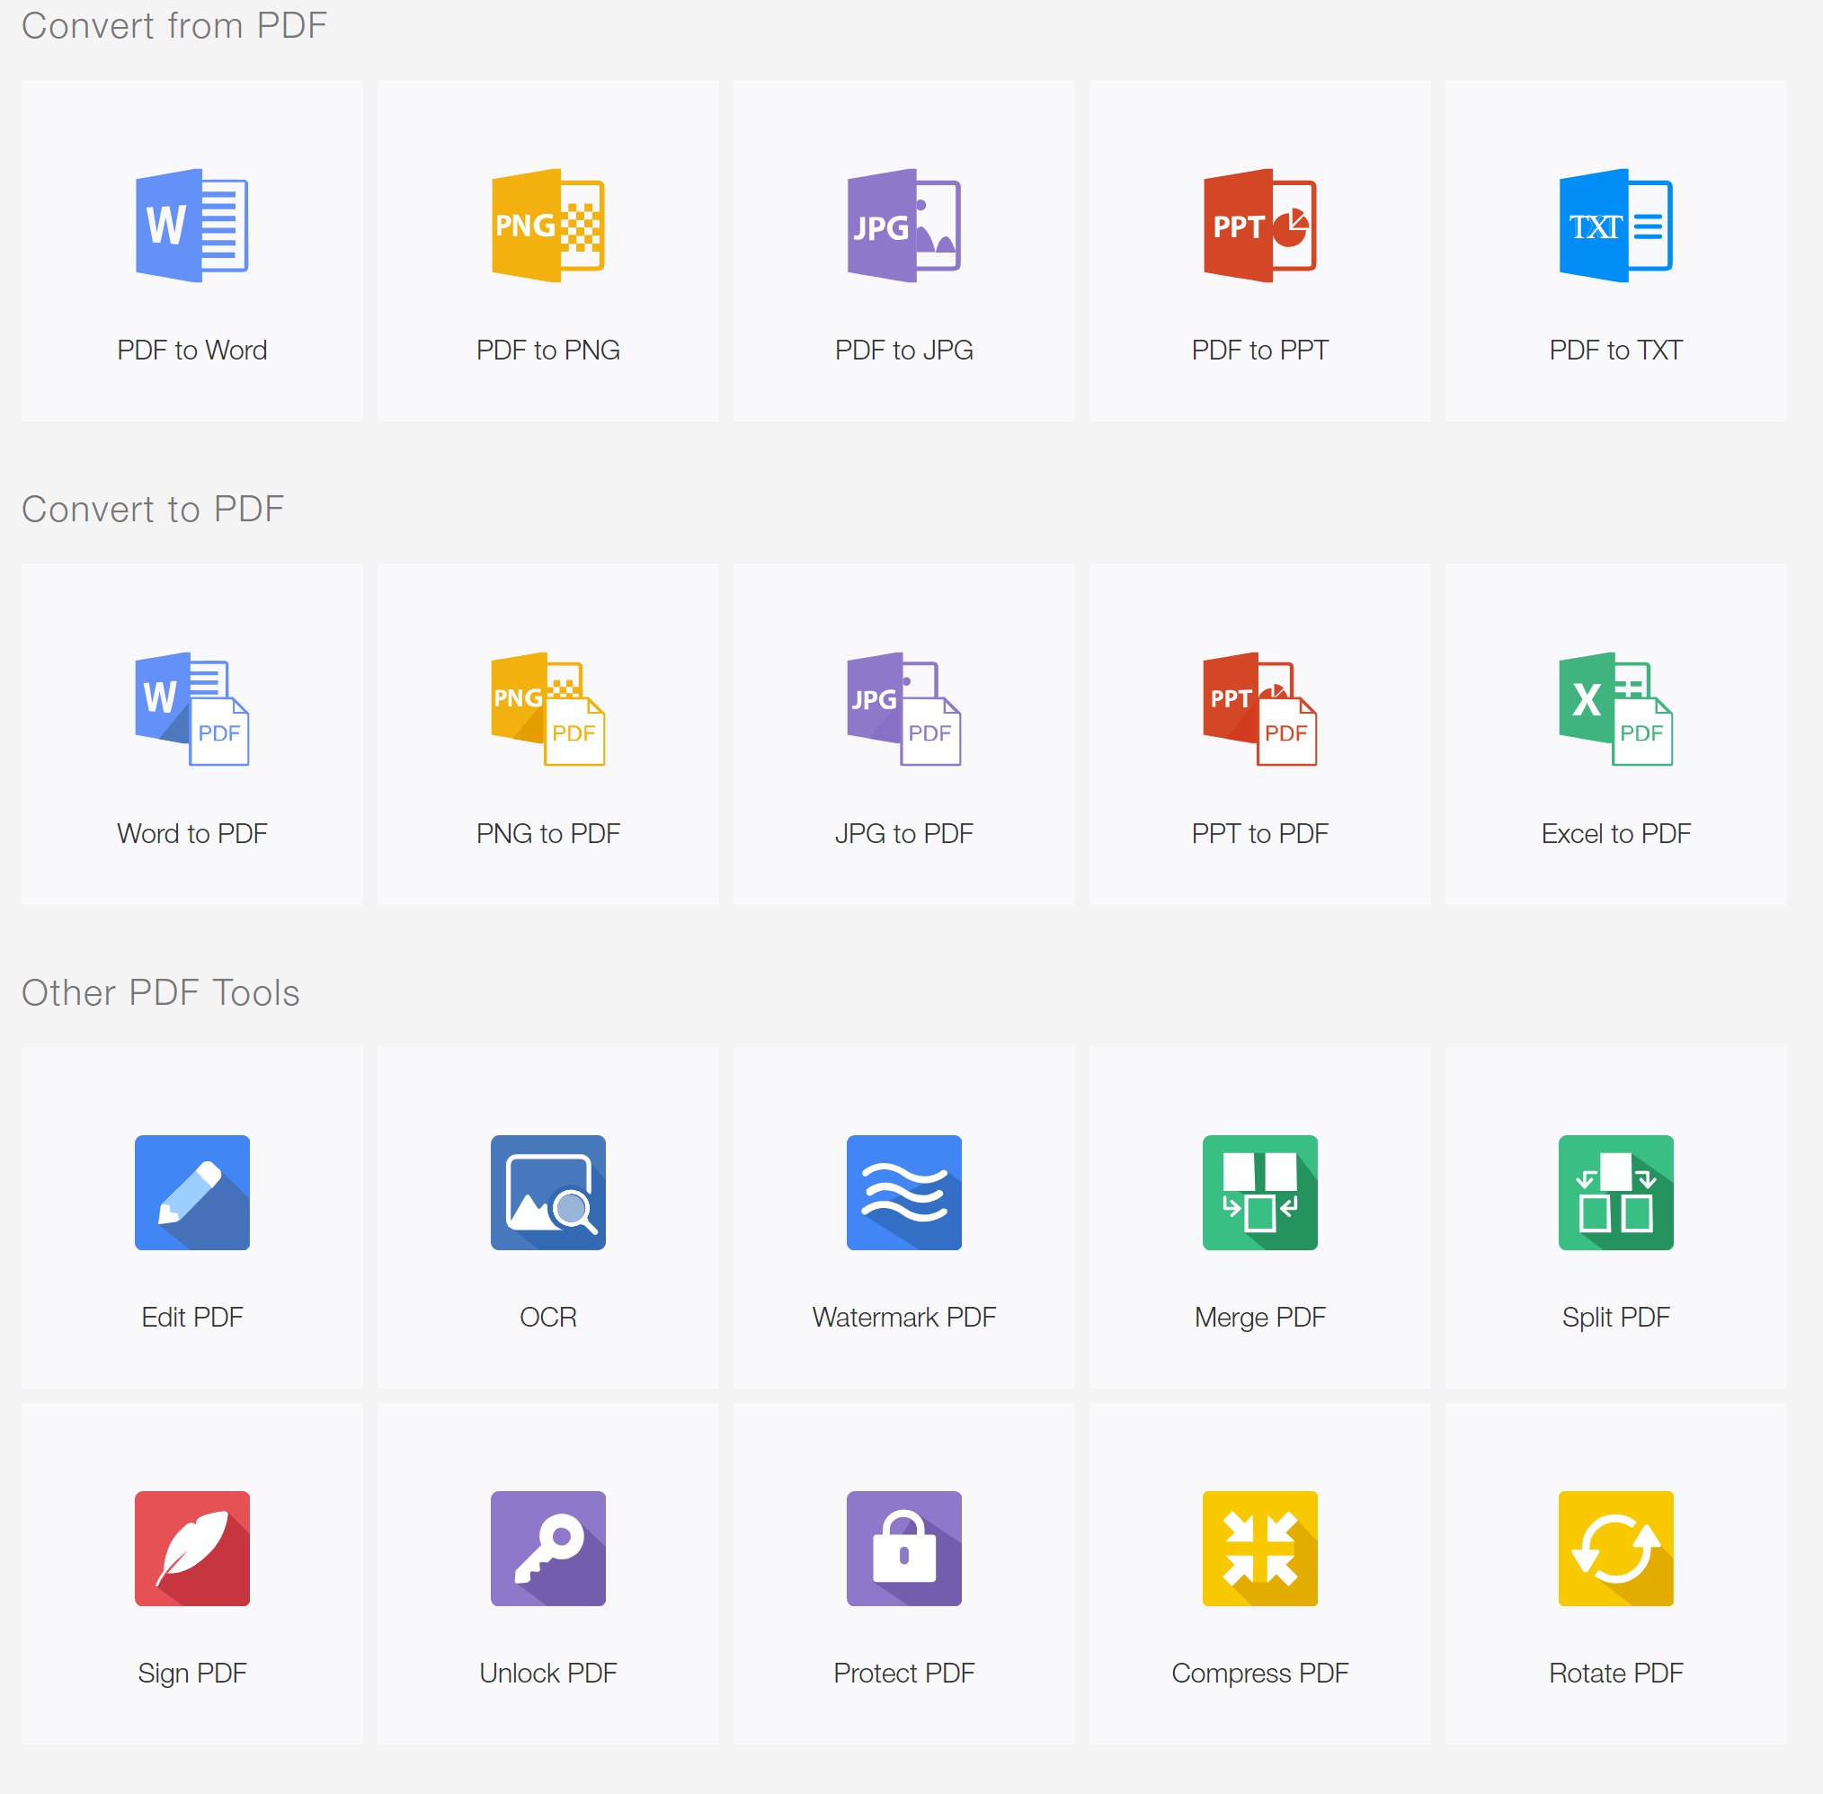Click the "Excel to PDF" label

click(1615, 834)
